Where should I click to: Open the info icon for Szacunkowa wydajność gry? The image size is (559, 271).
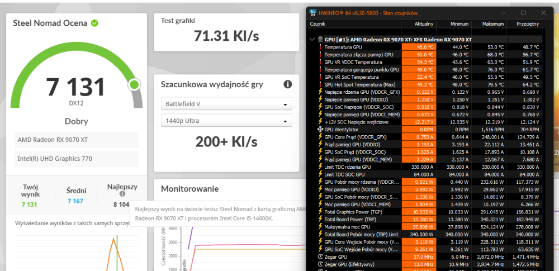(288, 84)
